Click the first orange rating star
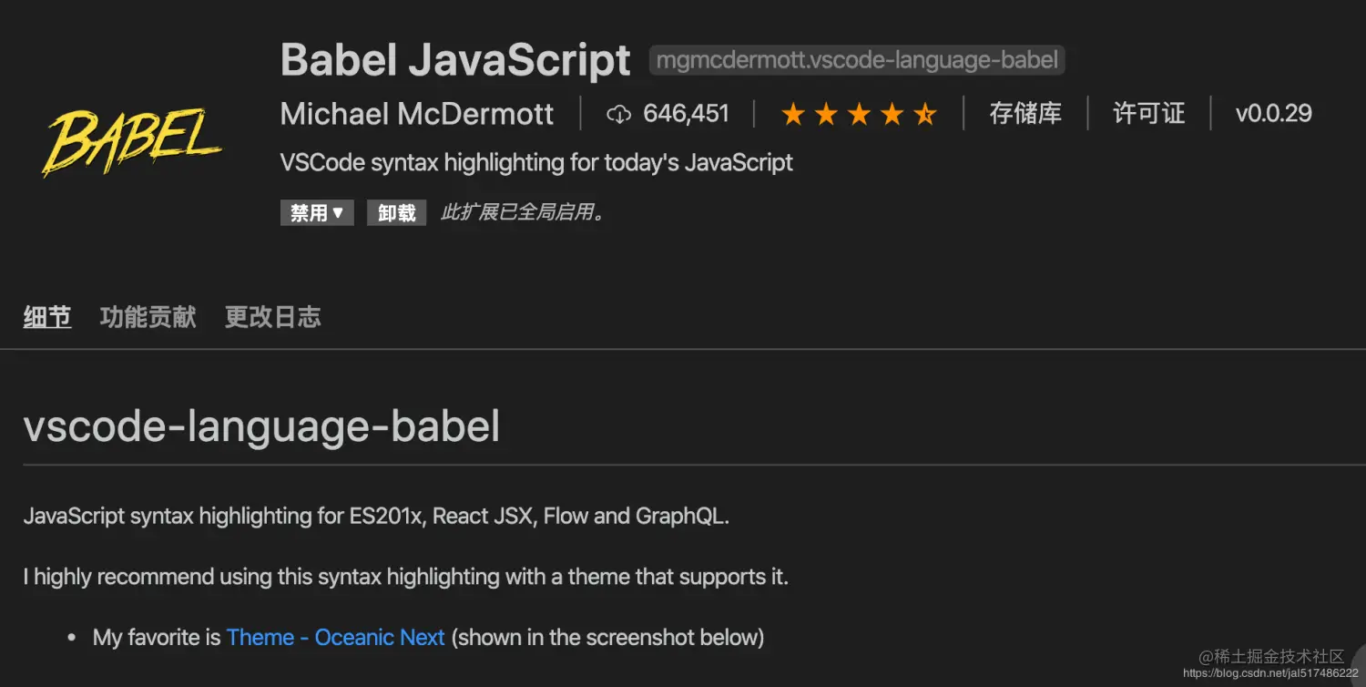Image resolution: width=1366 pixels, height=687 pixels. pos(793,114)
